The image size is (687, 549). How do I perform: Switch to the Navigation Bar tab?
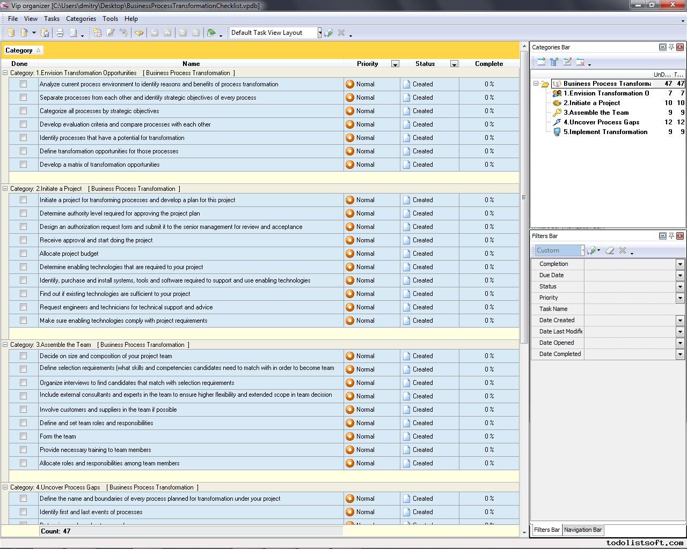coord(582,530)
